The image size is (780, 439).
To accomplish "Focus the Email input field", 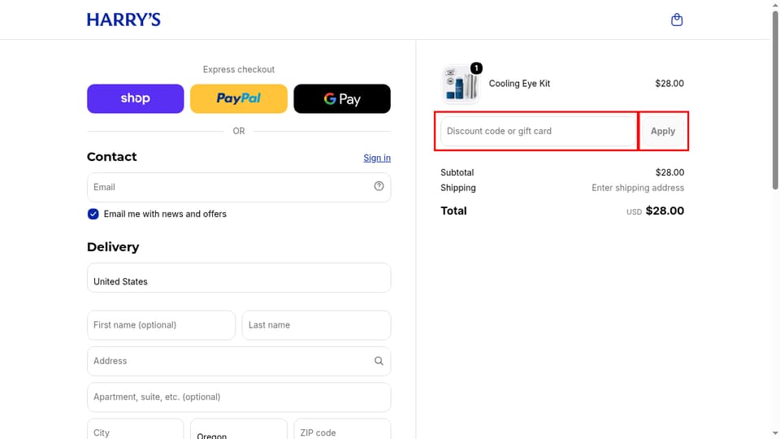I will [239, 187].
